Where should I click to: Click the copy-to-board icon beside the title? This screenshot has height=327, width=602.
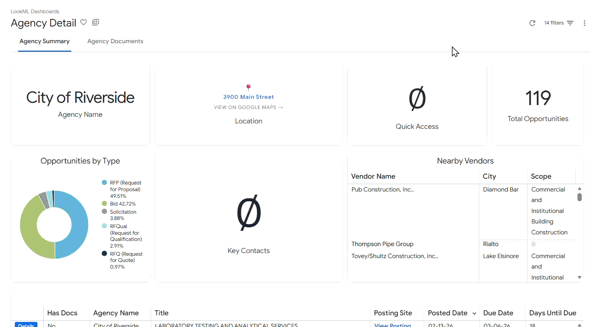tap(96, 22)
